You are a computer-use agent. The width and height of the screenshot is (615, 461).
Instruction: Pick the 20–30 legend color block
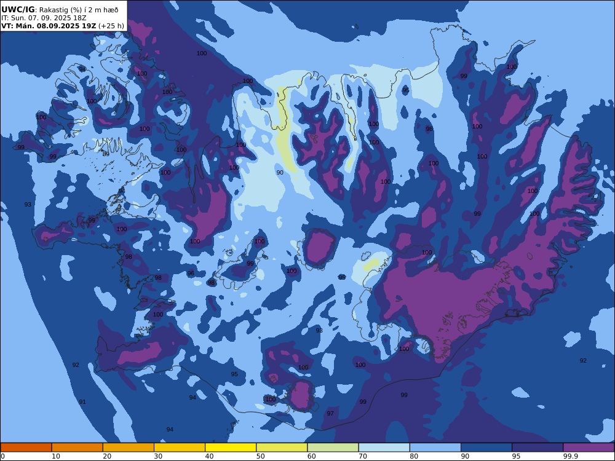pos(129,447)
